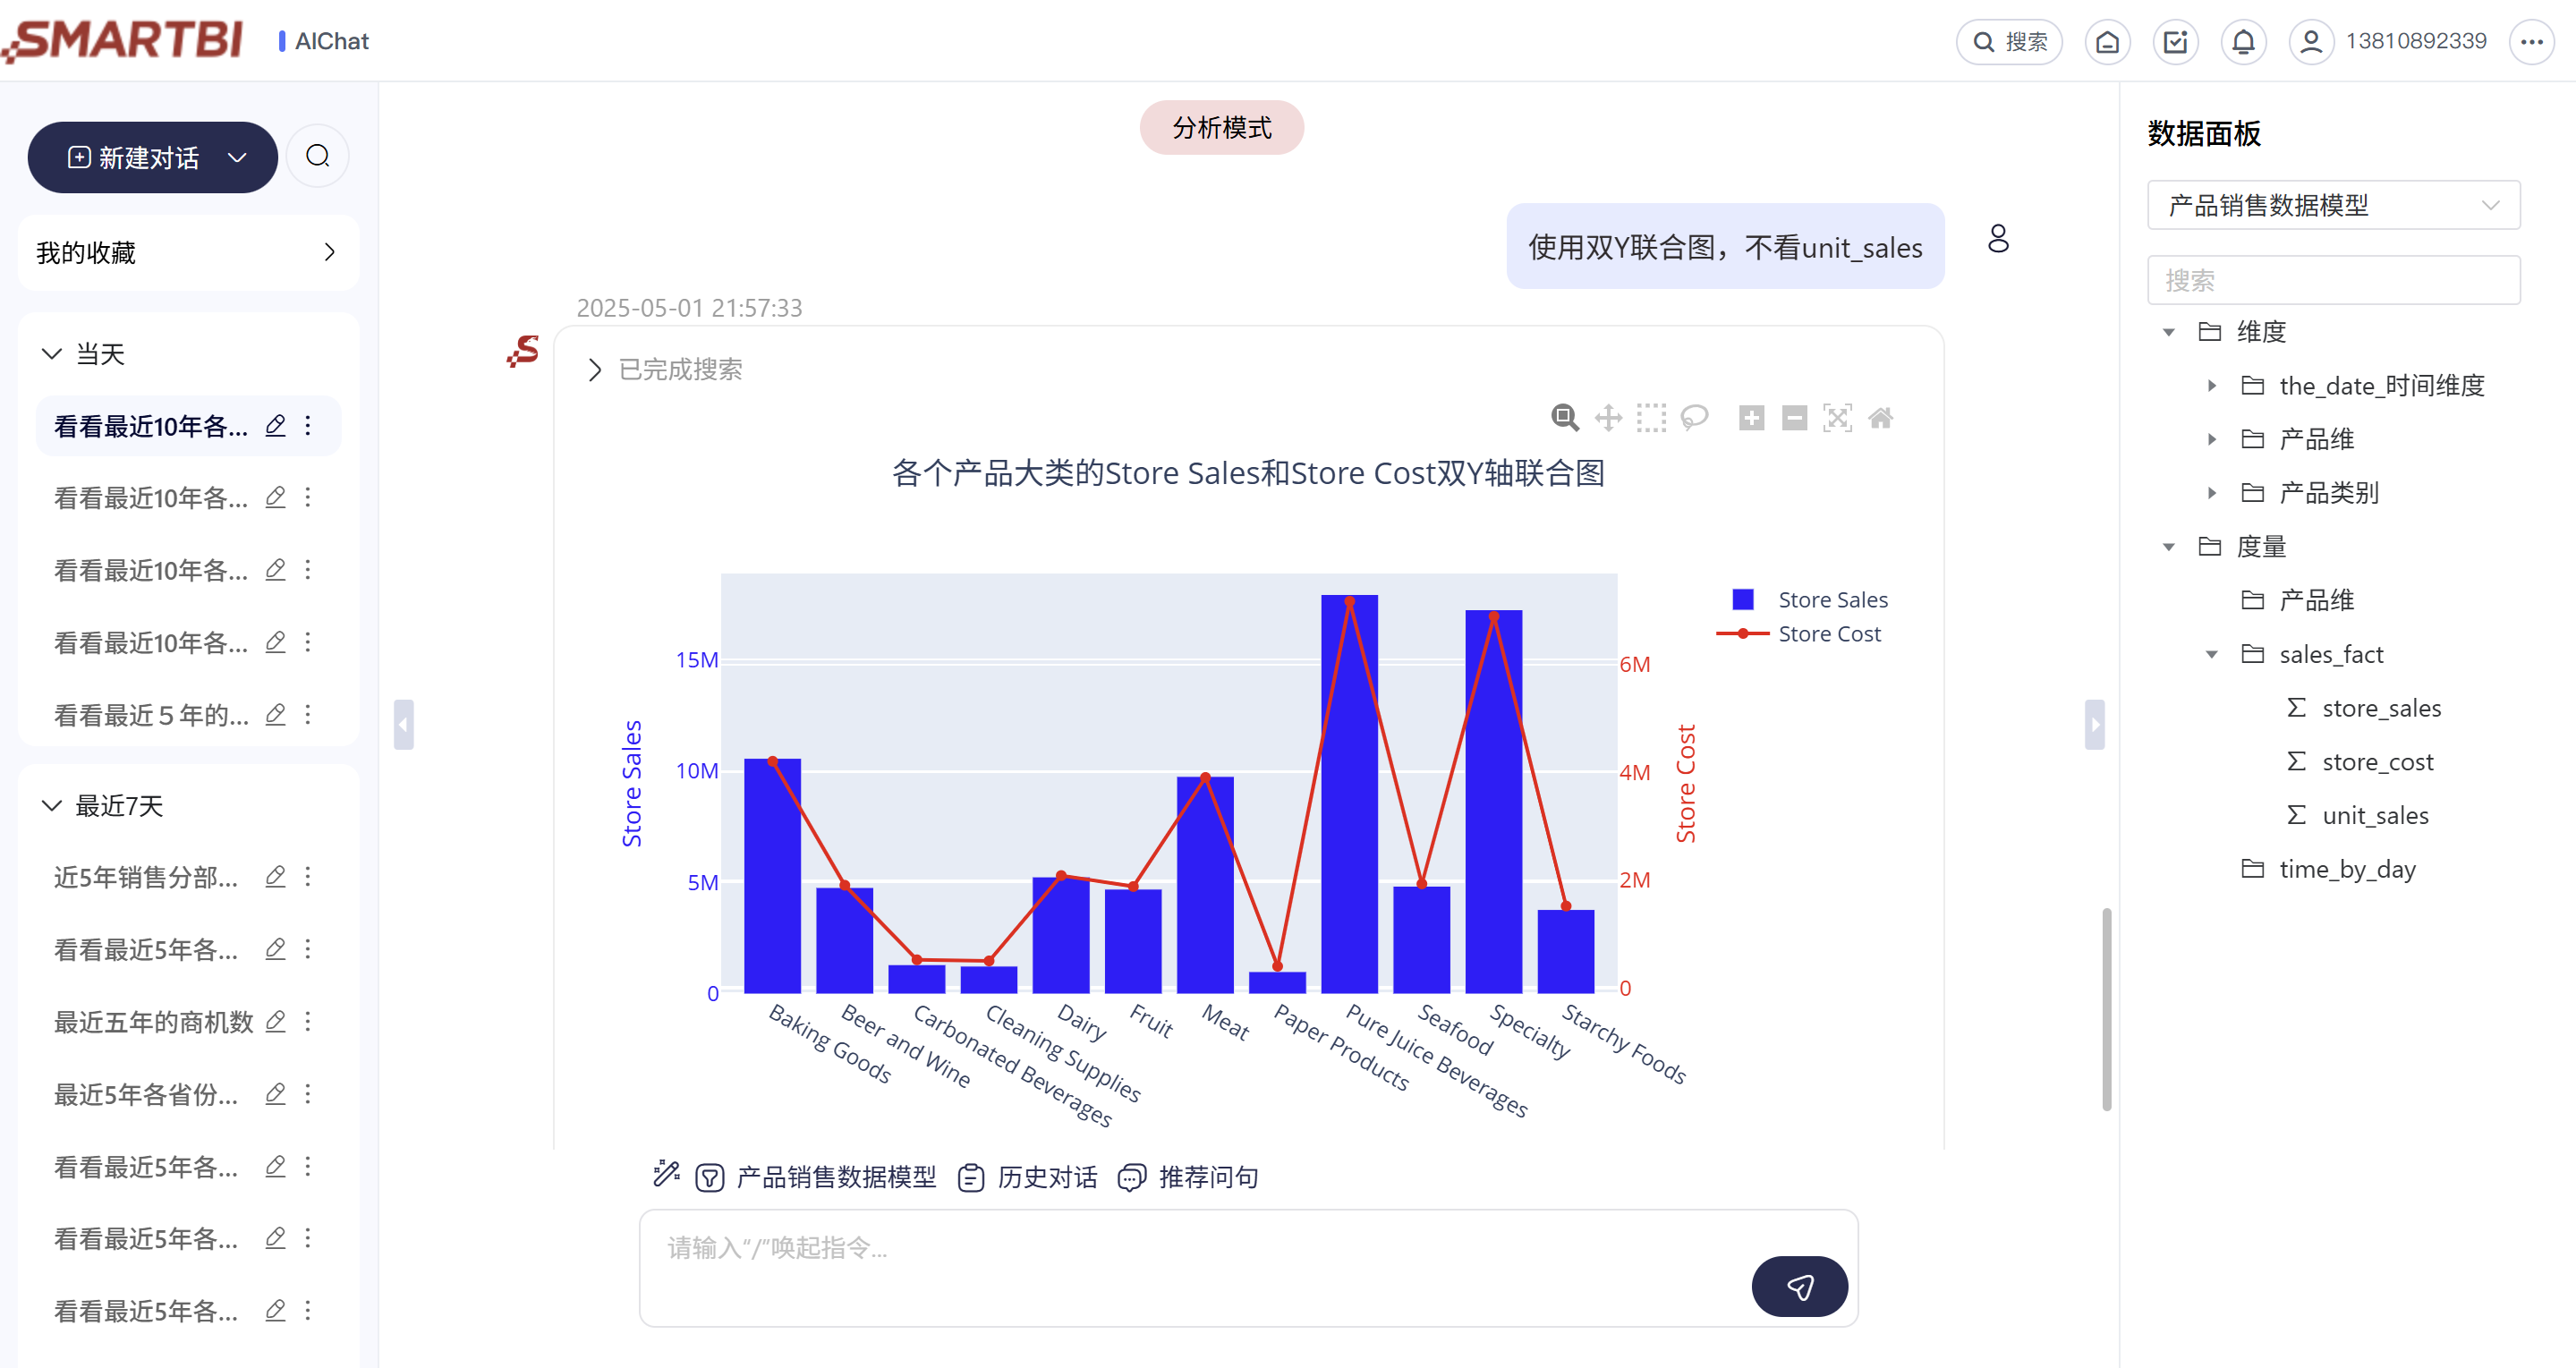
Task: Open 历史对话 above the input box
Action: coord(1027,1177)
